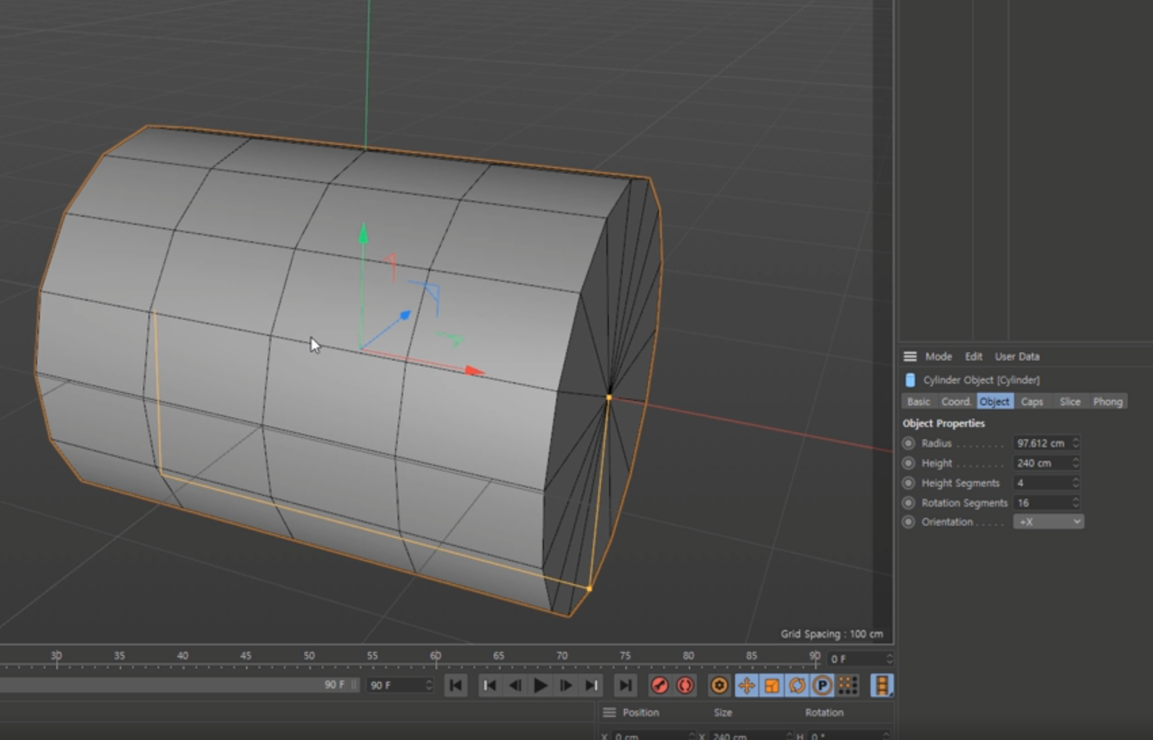Go to the previous keyframe
Image resolution: width=1153 pixels, height=740 pixels.
coord(489,685)
